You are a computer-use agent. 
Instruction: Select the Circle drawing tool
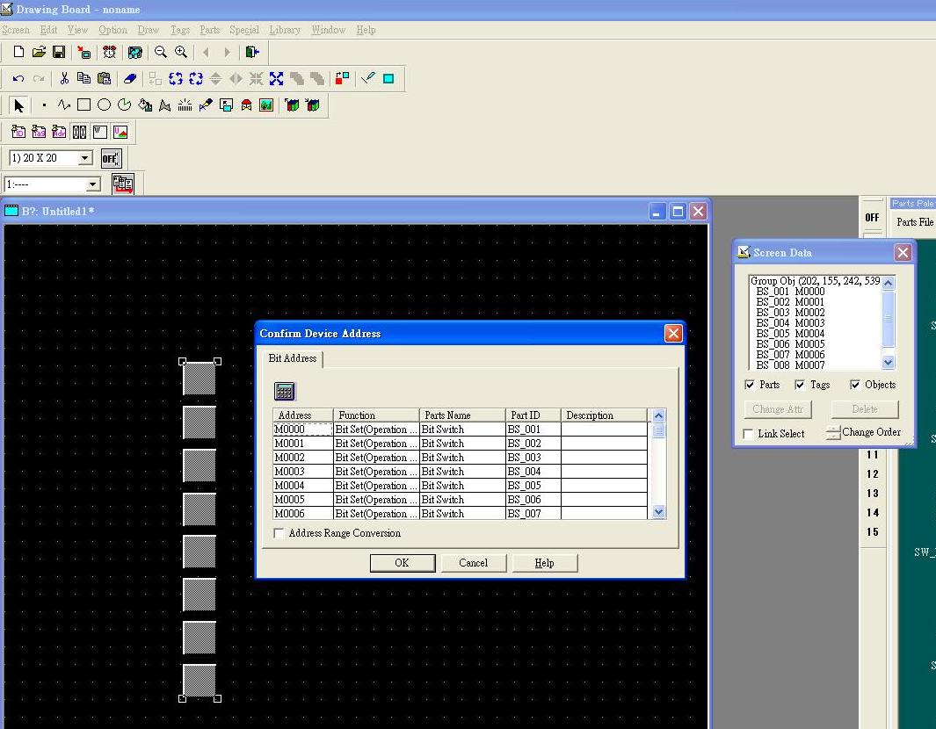click(x=104, y=105)
